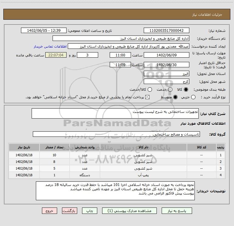Click the تعداد / مقدار column header
The height and width of the screenshot is (226, 234).
(x=54, y=147)
